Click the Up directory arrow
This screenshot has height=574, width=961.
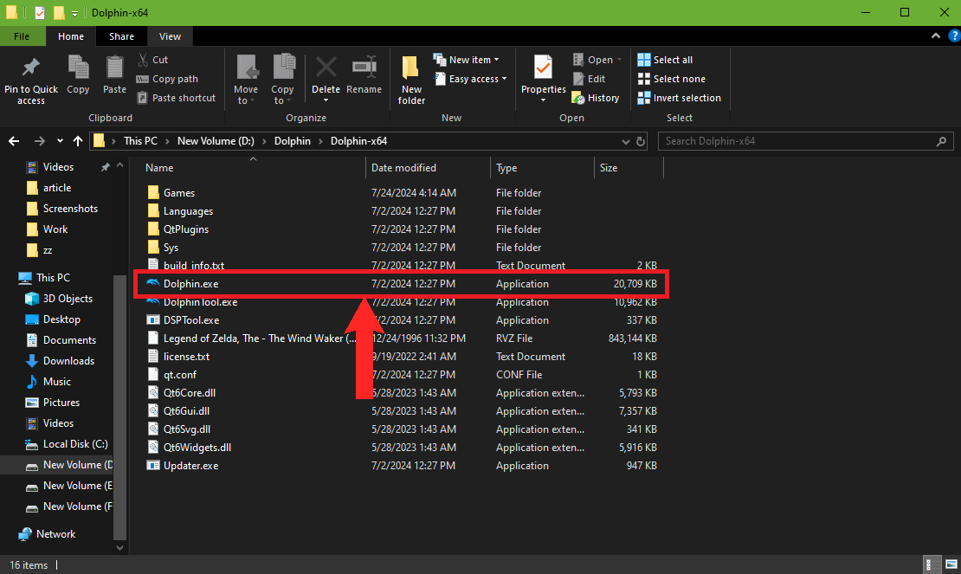tap(78, 141)
